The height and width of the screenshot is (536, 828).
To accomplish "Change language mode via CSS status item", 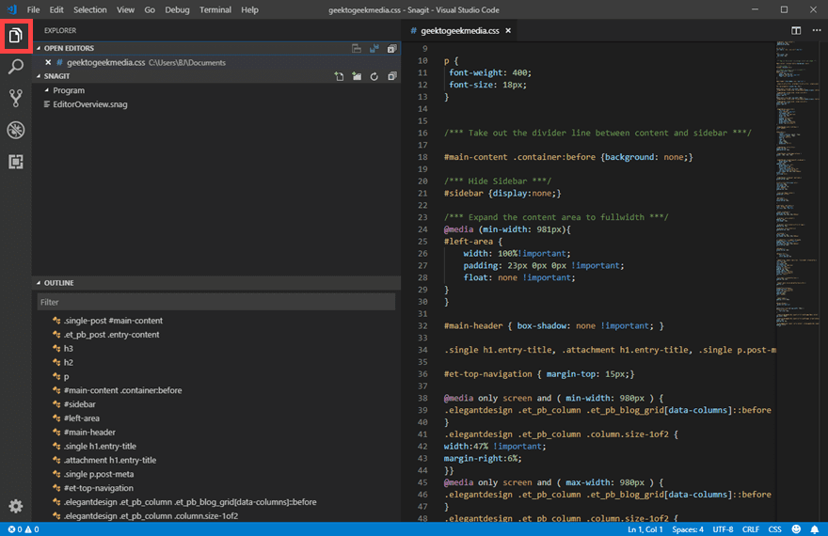I will 774,529.
